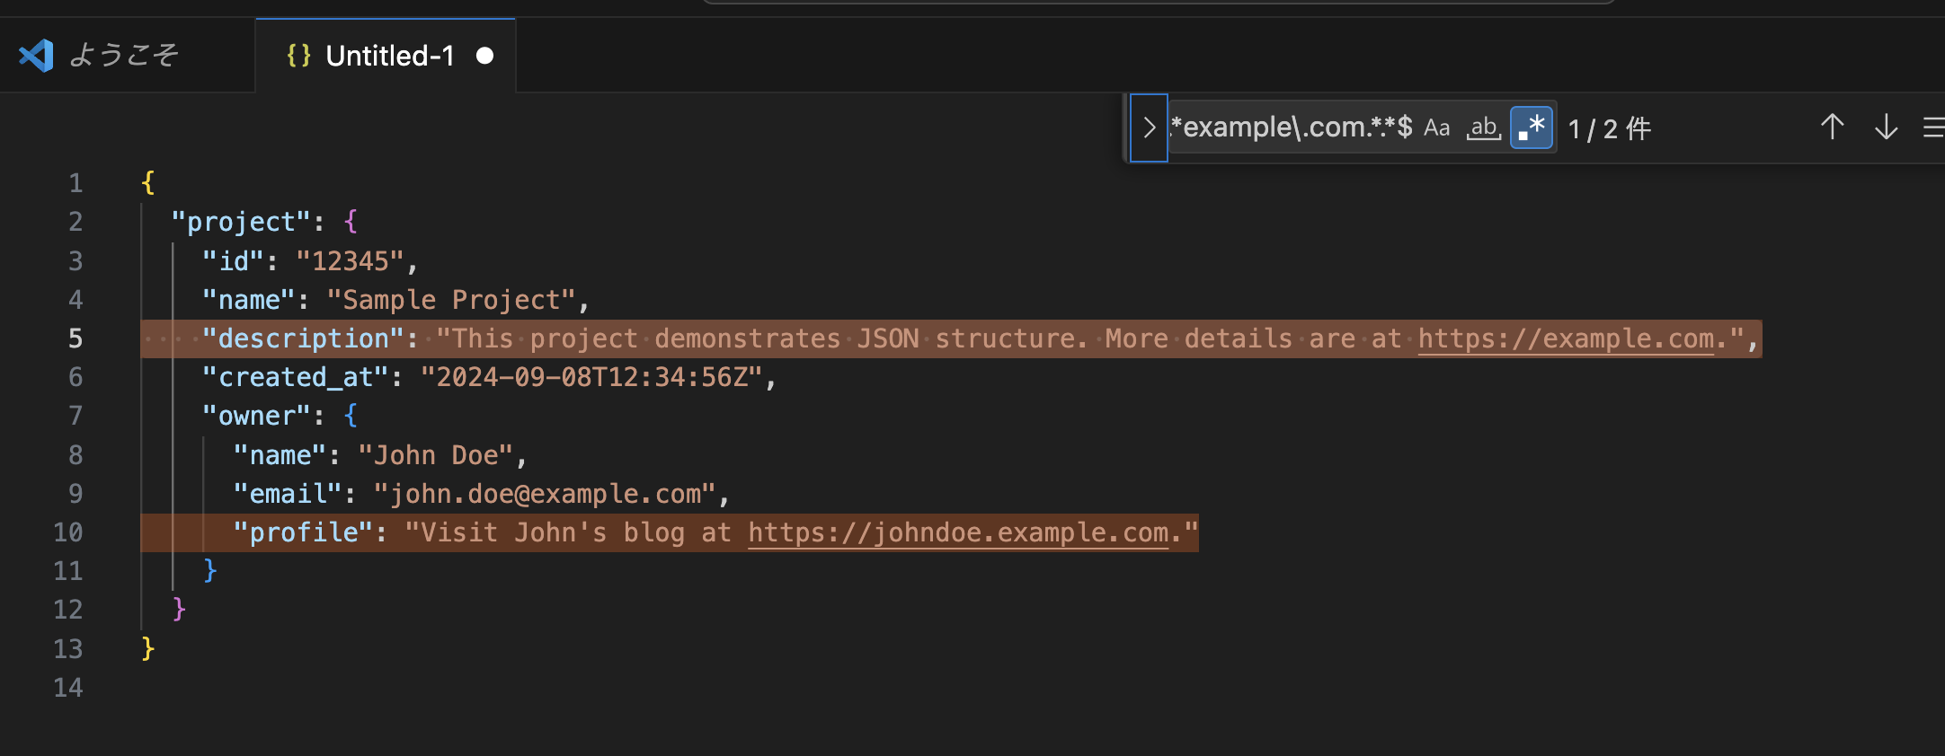Image resolution: width=1945 pixels, height=756 pixels.
Task: Click line number 1 in gutter
Action: (x=76, y=183)
